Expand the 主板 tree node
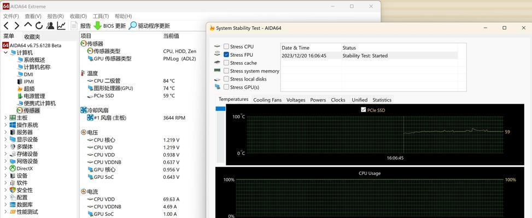This screenshot has width=532, height=218. (x=5, y=118)
